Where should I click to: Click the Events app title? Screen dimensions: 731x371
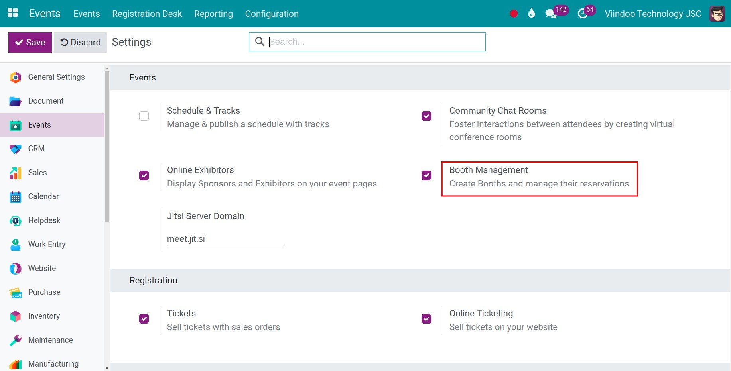click(x=45, y=13)
